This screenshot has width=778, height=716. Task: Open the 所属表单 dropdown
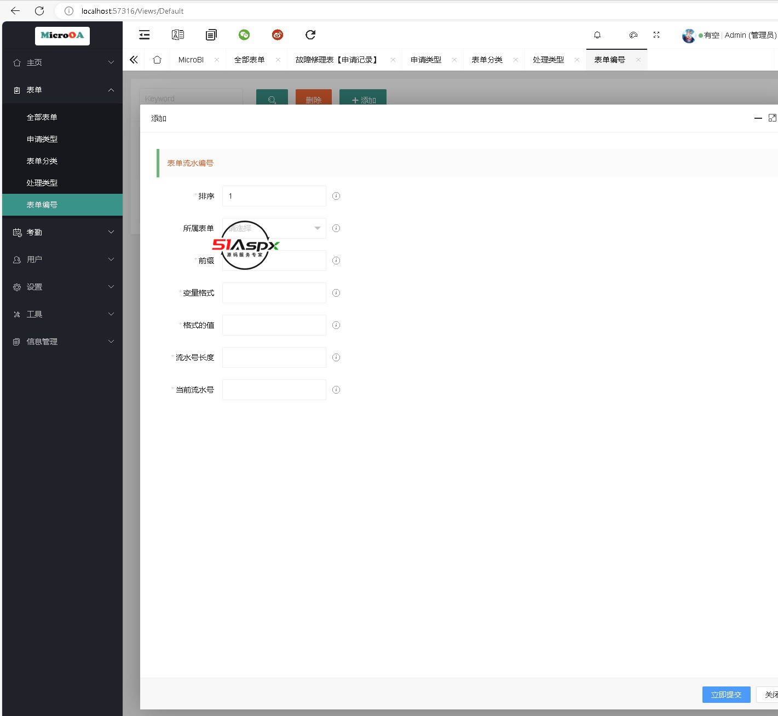point(274,228)
